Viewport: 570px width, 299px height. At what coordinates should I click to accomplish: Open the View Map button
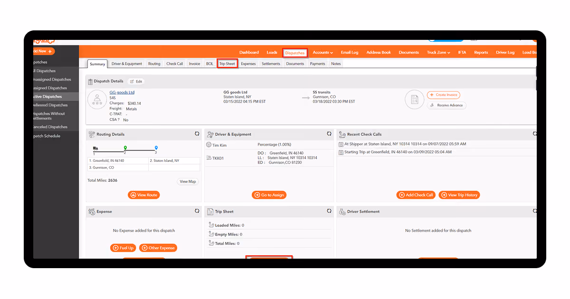pos(188,181)
